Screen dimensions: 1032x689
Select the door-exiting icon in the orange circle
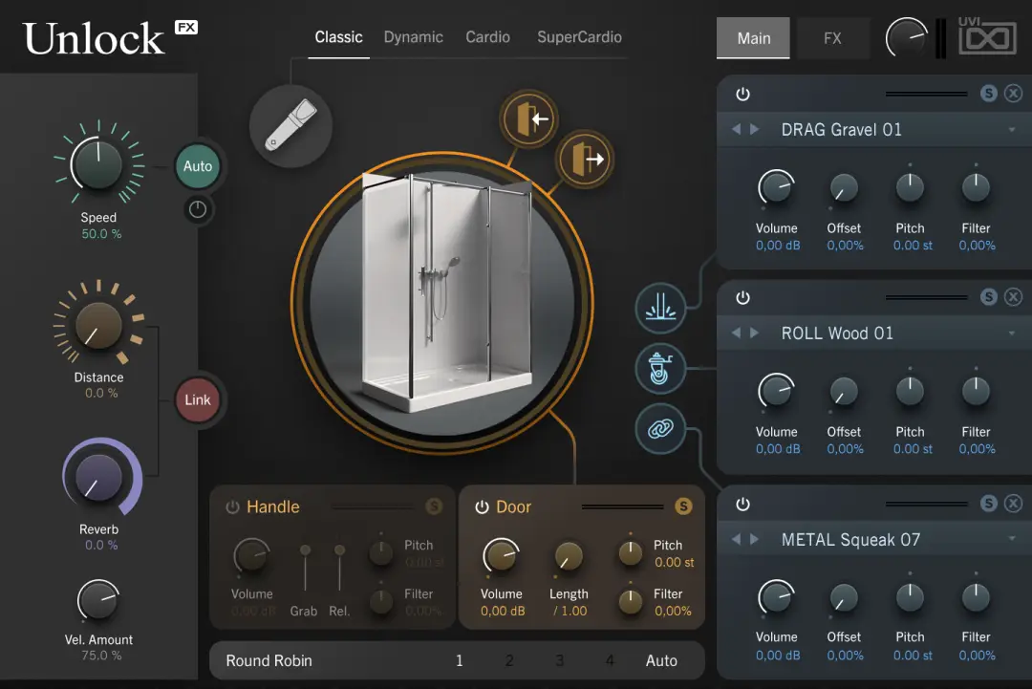pyautogui.click(x=584, y=160)
